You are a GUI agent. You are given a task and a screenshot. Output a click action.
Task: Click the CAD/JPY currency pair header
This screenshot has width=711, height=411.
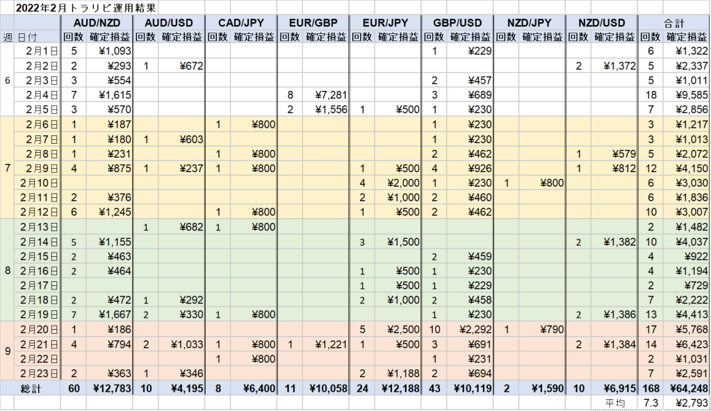coord(240,22)
